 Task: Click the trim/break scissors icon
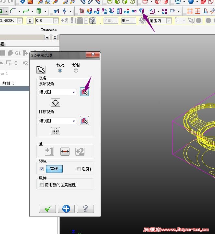pos(57,11)
